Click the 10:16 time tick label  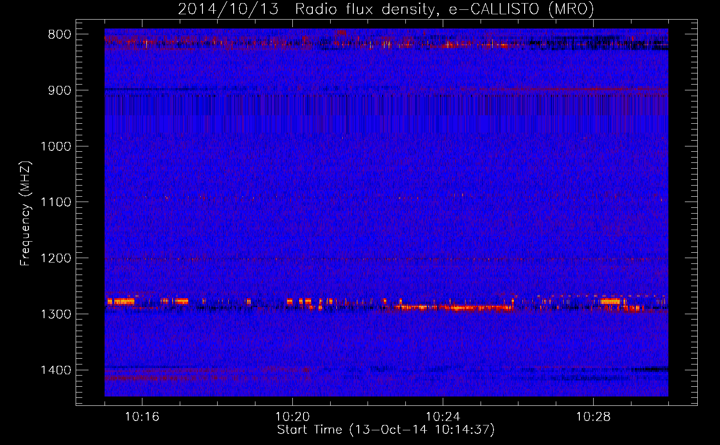pos(142,417)
